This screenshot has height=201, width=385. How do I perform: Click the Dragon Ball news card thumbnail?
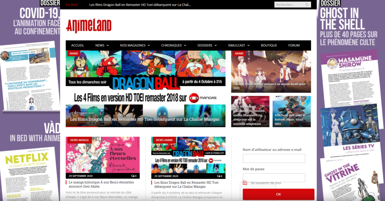[x=188, y=155]
